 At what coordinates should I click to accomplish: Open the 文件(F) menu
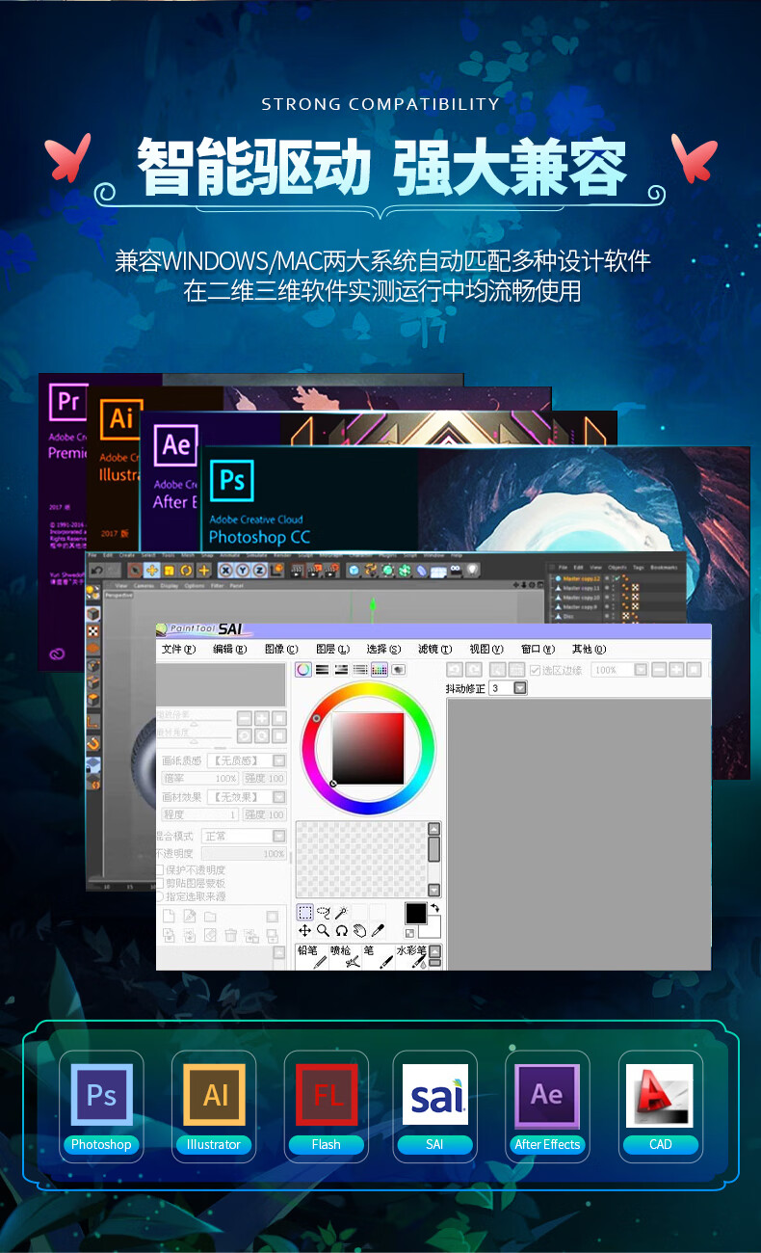(178, 650)
